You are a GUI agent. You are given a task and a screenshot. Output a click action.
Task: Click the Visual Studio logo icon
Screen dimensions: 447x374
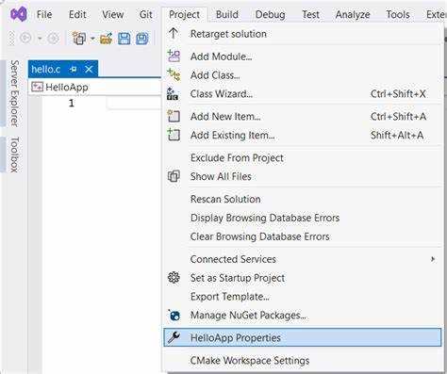[x=18, y=14]
